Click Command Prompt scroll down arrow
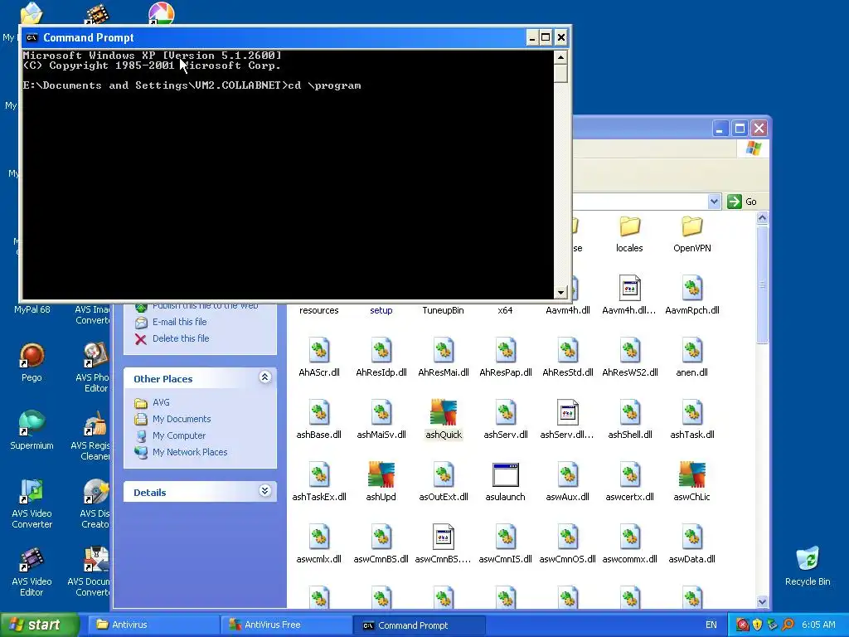Screen dimensions: 849x637 560,293
